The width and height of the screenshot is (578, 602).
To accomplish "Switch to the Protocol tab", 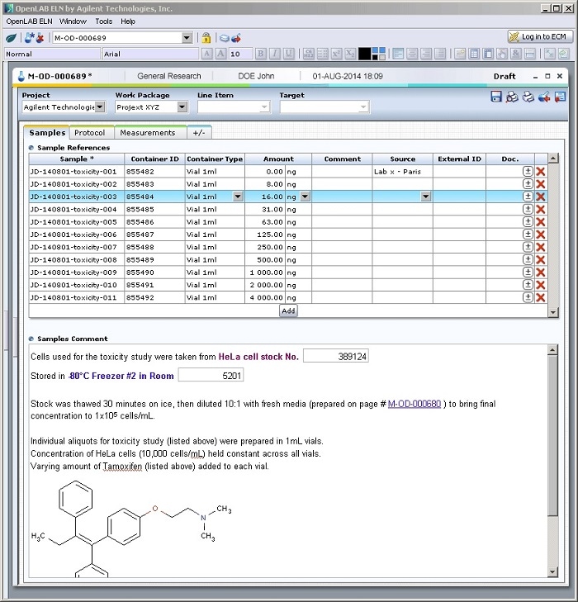I will 89,132.
